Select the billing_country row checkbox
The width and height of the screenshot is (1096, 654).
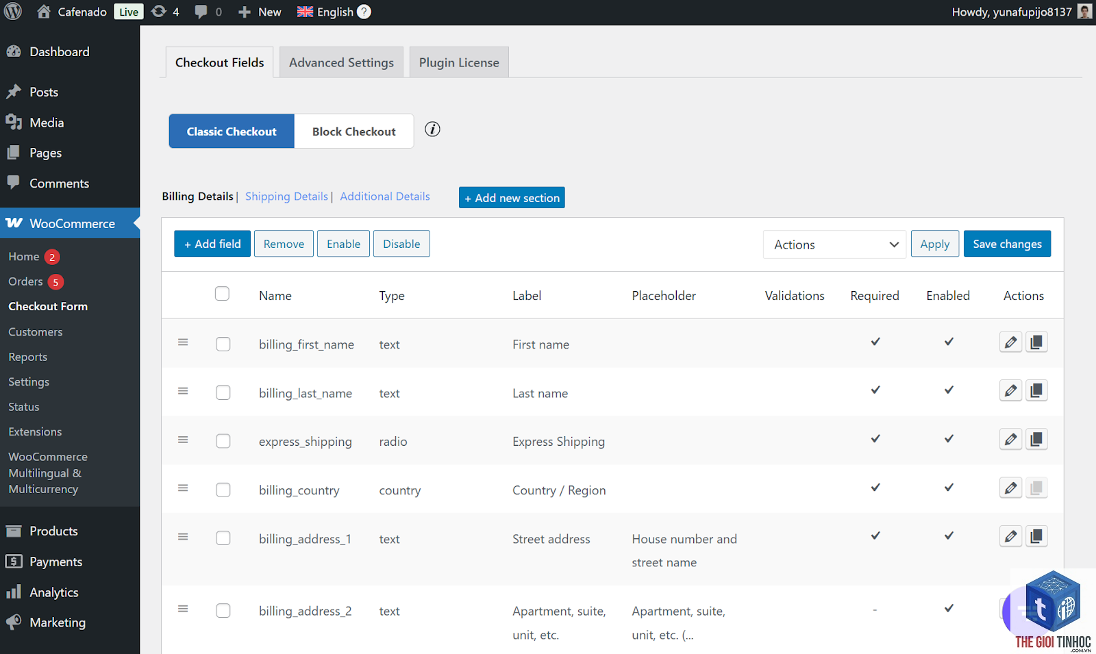click(223, 490)
